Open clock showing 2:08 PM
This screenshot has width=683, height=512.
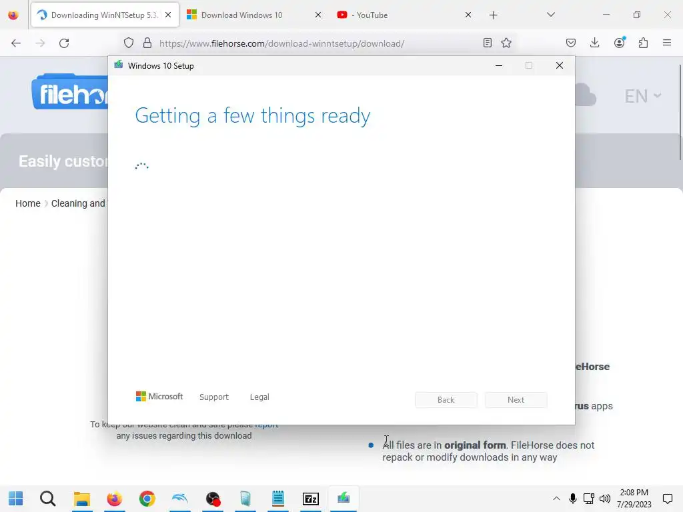[634, 499]
